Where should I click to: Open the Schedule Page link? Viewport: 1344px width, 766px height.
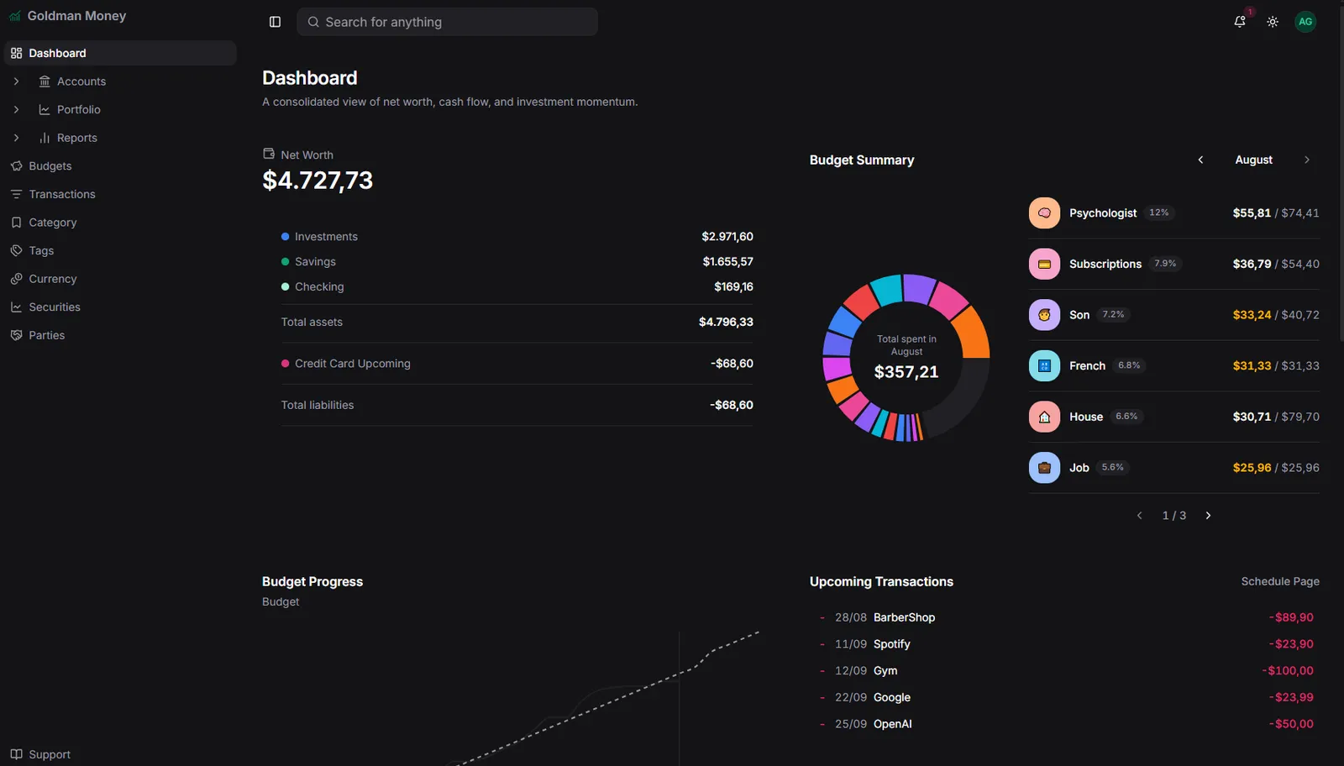click(x=1280, y=581)
